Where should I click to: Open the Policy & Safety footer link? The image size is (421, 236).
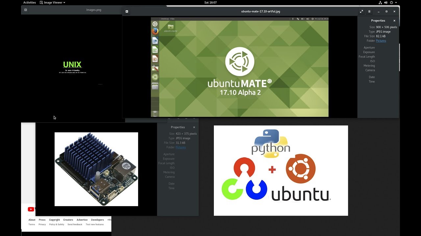tap(57, 225)
